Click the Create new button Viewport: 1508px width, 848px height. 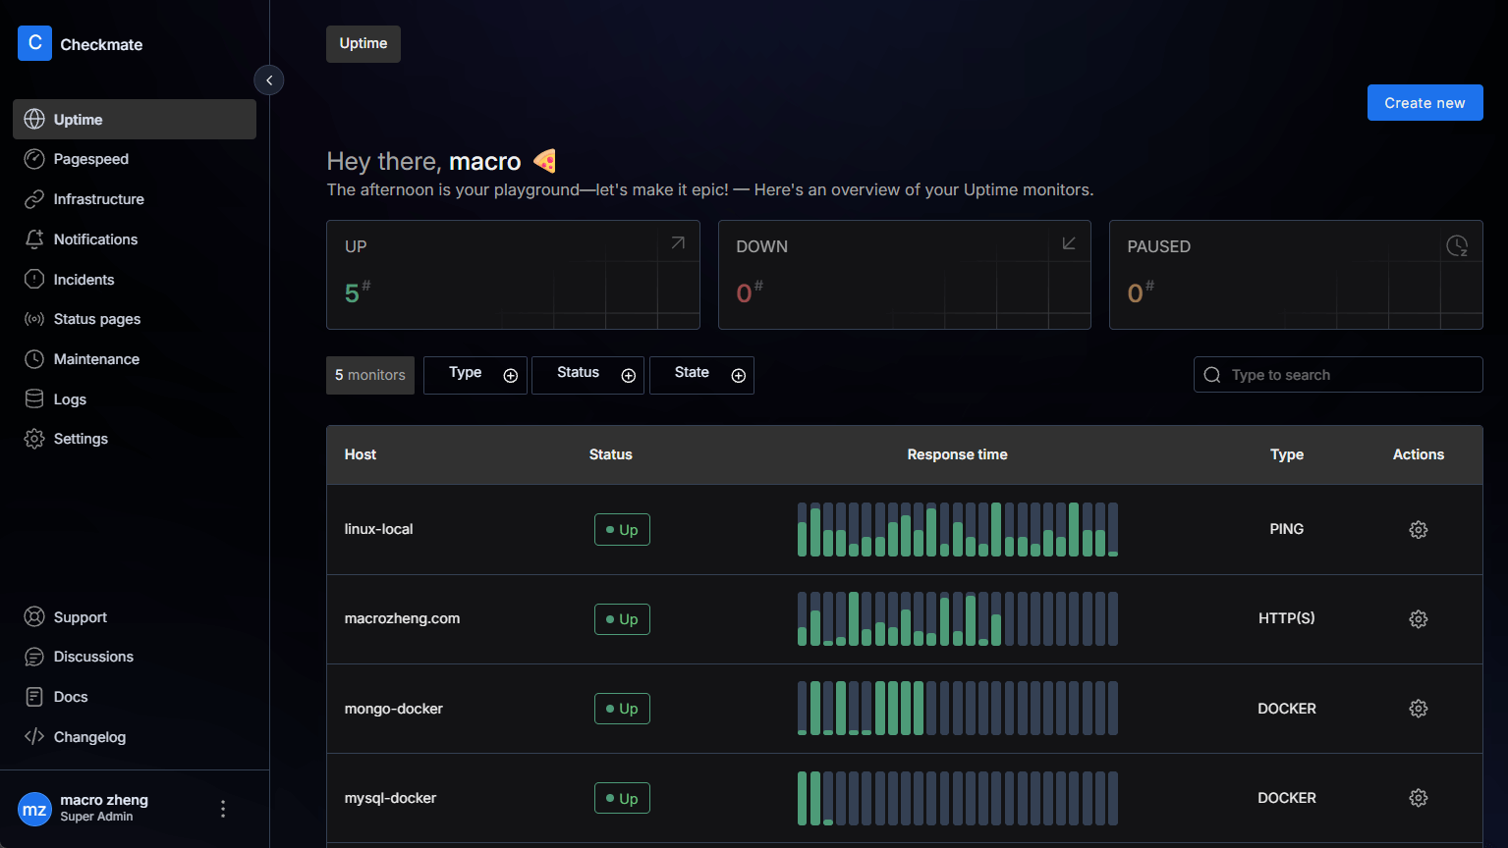1424,103
